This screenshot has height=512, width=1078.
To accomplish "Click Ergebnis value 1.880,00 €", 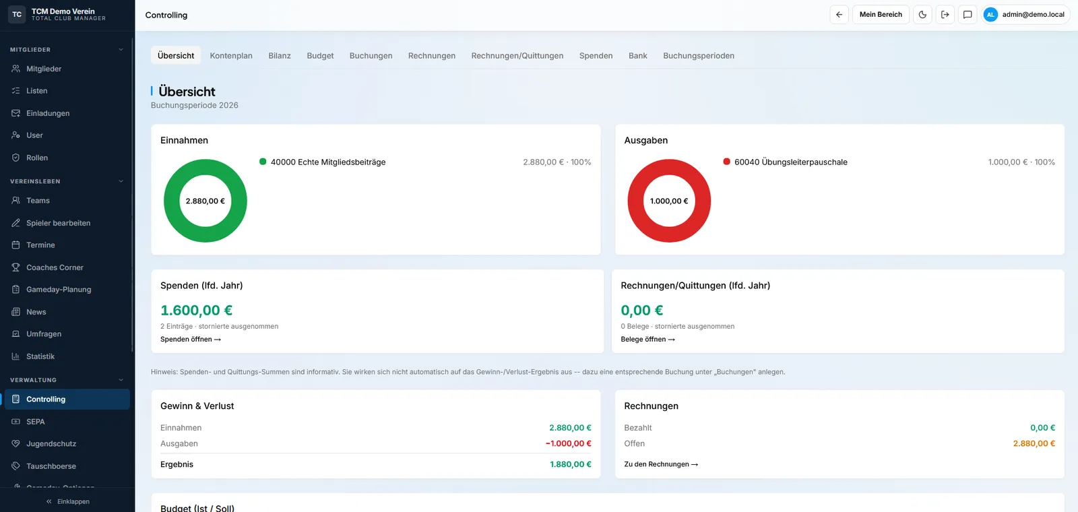I will 571,464.
